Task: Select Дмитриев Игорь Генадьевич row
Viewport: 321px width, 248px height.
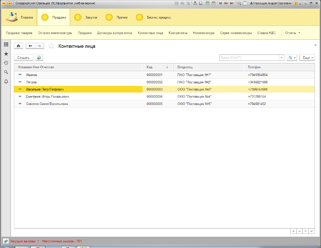Action: pyautogui.click(x=164, y=96)
